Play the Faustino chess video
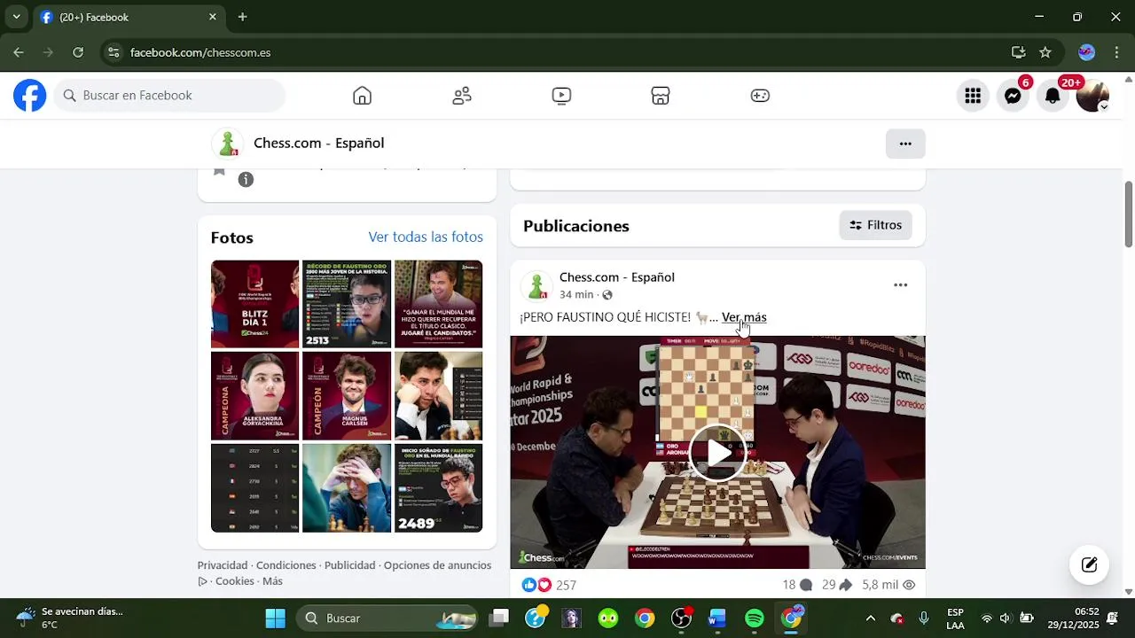This screenshot has width=1135, height=638. tap(717, 454)
